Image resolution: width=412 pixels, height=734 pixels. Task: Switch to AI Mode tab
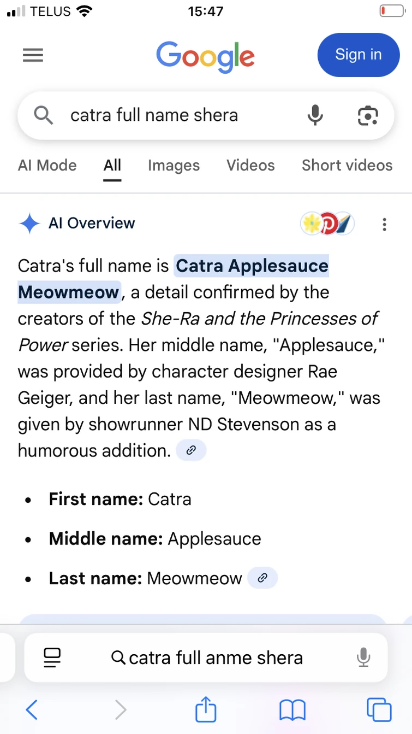pos(47,165)
